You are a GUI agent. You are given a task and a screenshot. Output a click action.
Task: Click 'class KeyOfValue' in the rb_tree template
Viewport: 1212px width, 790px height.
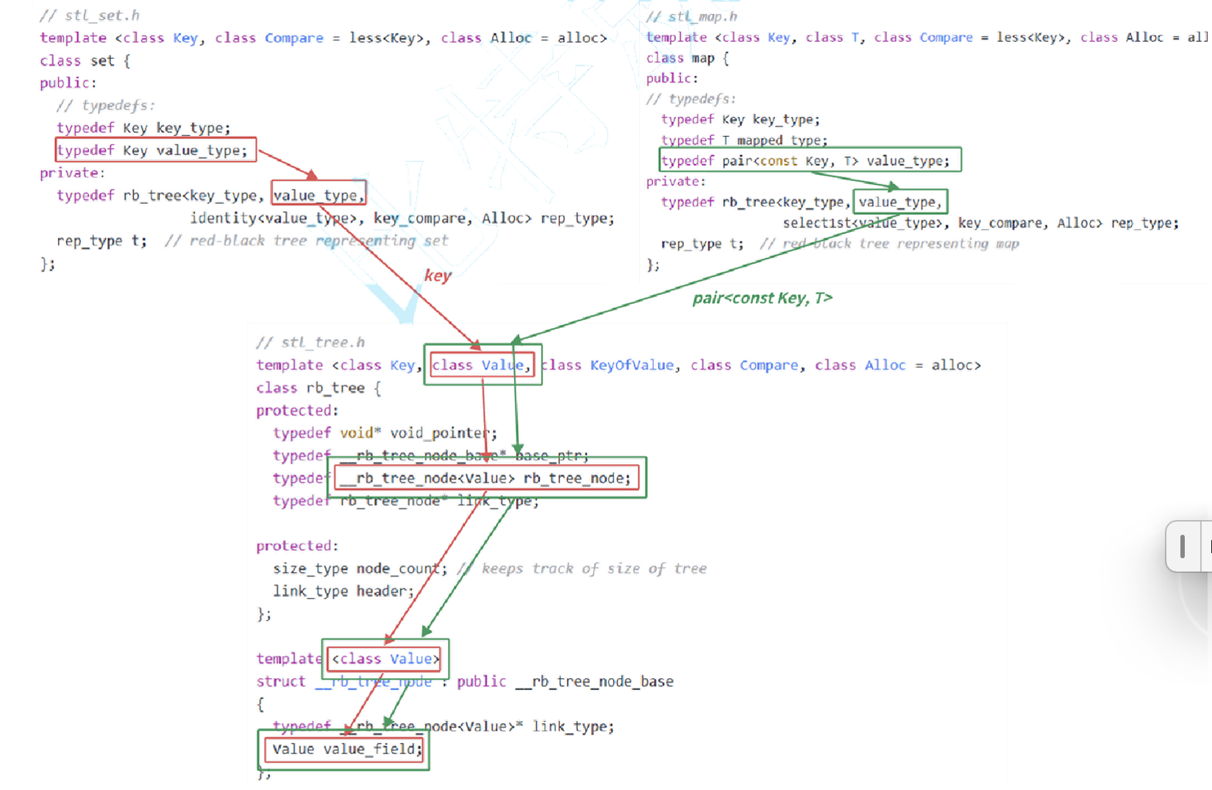click(x=607, y=365)
